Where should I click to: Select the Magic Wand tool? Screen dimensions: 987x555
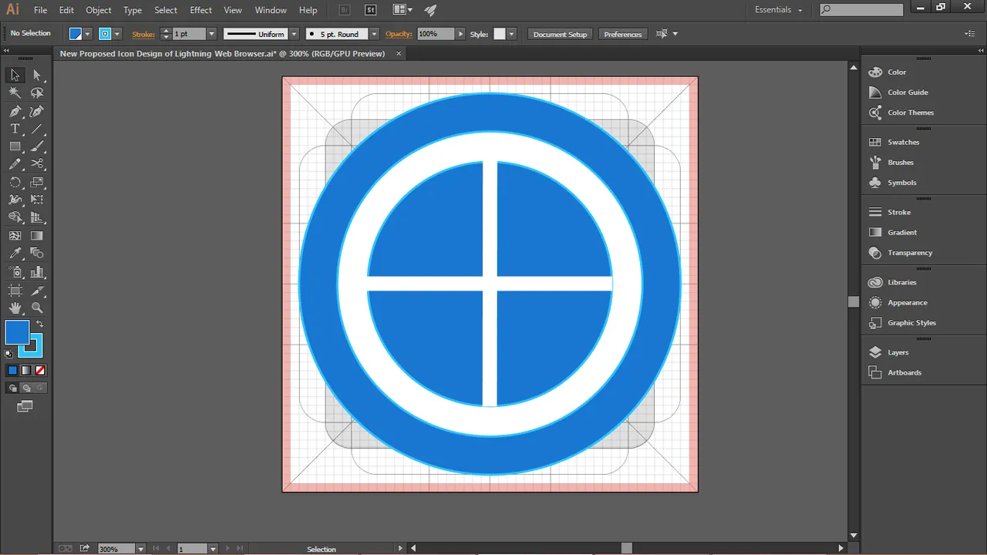coord(15,92)
